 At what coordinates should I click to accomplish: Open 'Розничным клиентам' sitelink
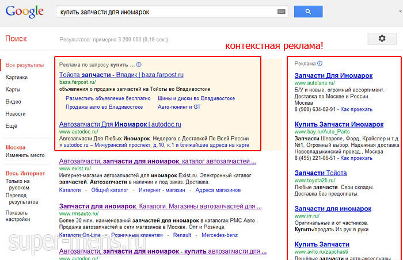coord(137,235)
